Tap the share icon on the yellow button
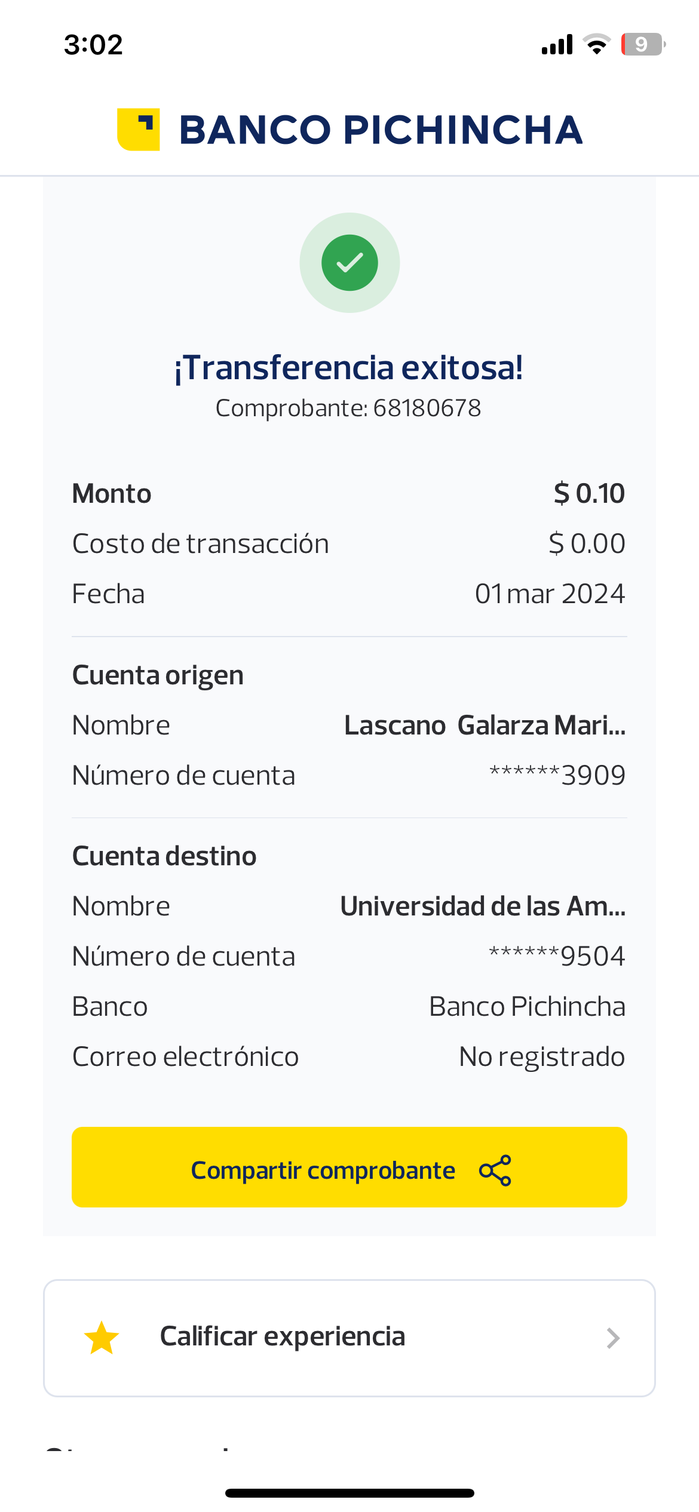Screen dimensions: 699x1512 tap(495, 1170)
